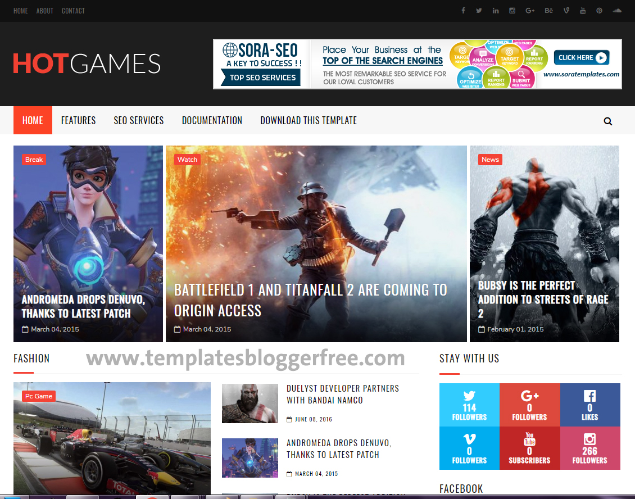The width and height of the screenshot is (635, 499).
Task: Open the Contact link in top bar
Action: 73,11
